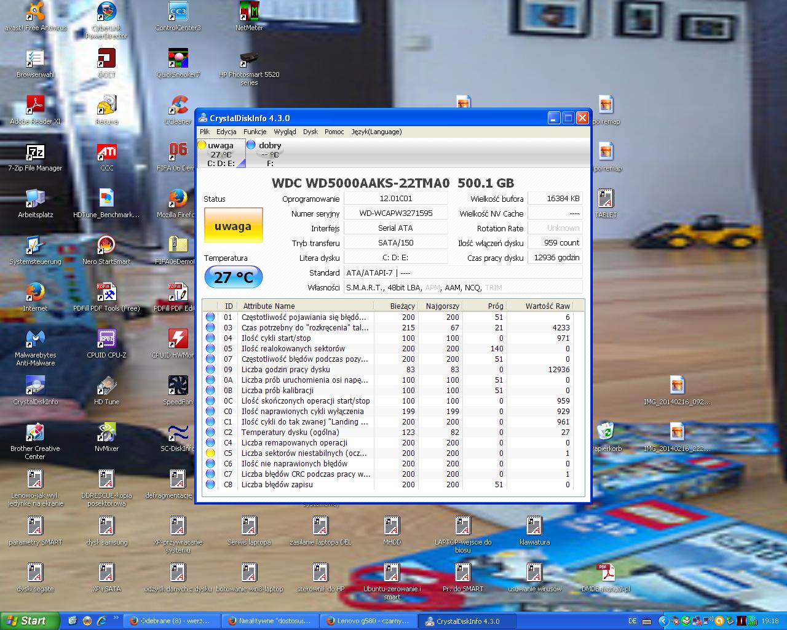The image size is (787, 630).
Task: Open Papierkorb recycle bin icon
Action: 606,437
